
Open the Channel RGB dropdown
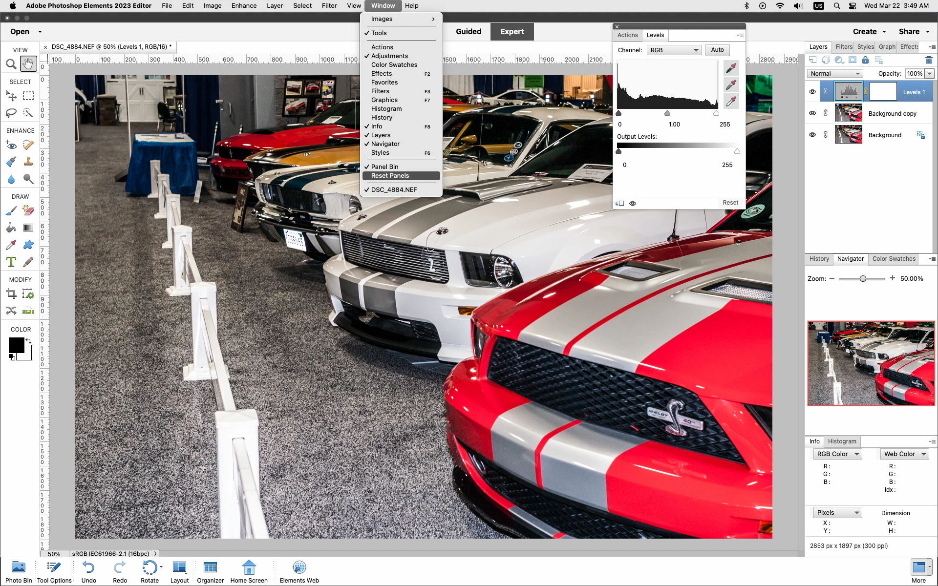pos(674,50)
